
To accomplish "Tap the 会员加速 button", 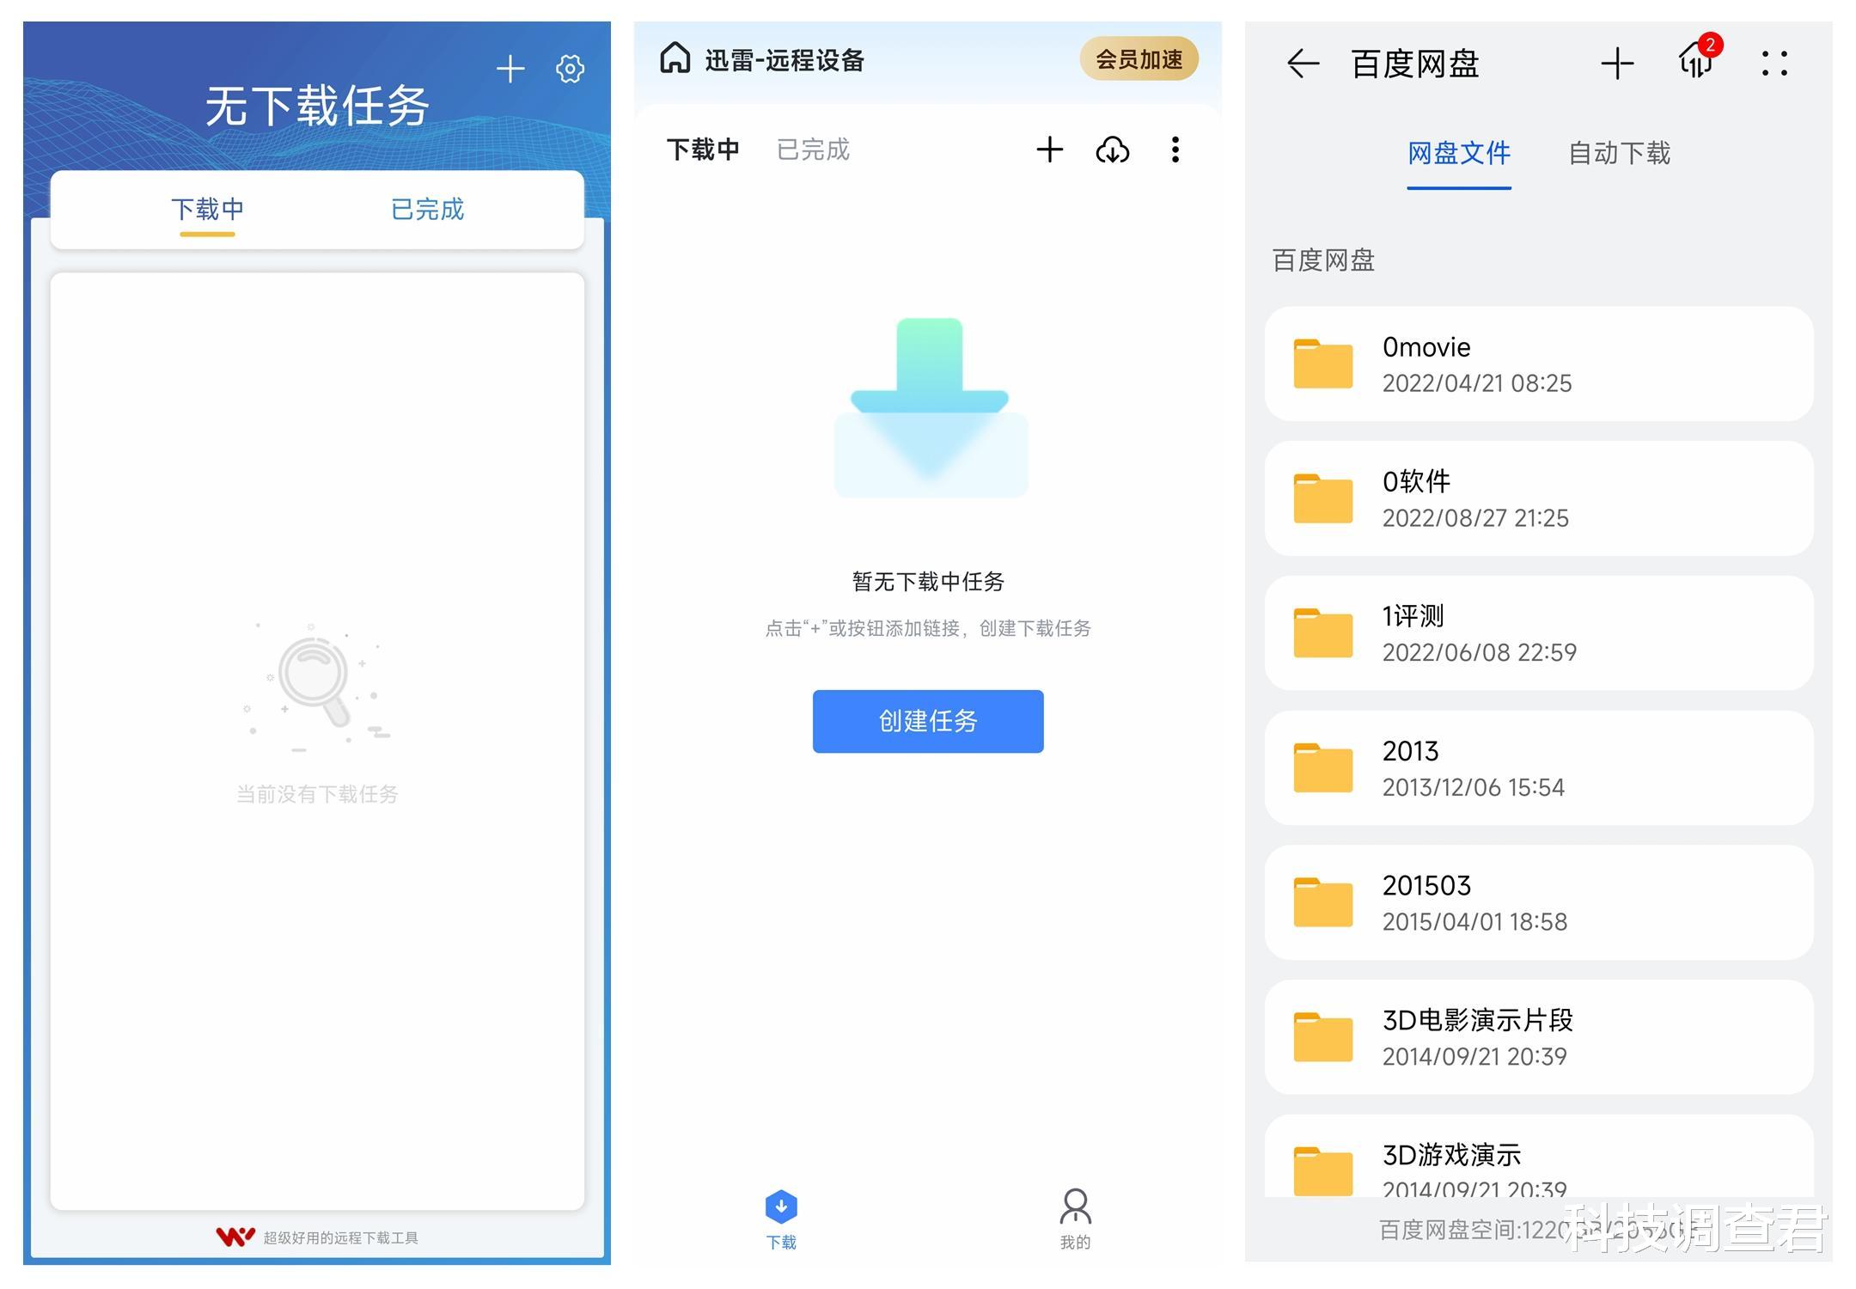I will pos(1139,58).
